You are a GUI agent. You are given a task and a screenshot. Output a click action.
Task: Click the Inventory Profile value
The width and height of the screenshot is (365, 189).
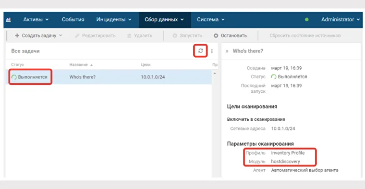pos(288,153)
